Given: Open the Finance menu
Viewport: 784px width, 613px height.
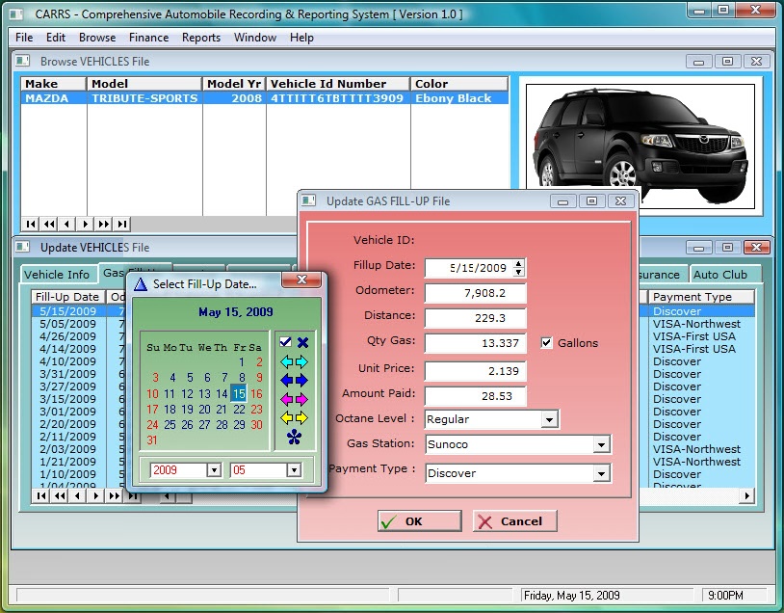Looking at the screenshot, I should point(148,38).
